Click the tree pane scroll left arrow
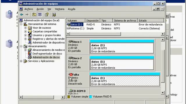Screen dimensions: 186x104 point(21,97)
